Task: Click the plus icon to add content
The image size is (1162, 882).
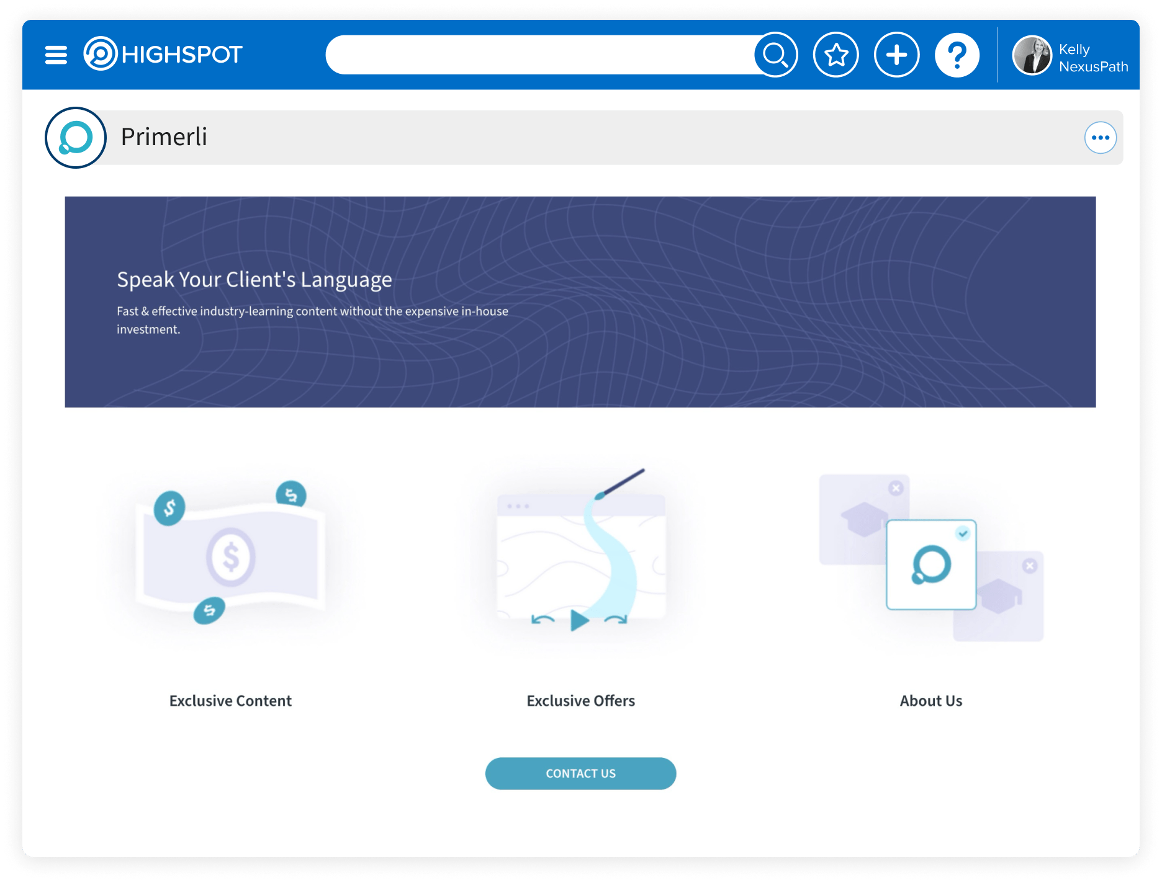Action: click(896, 55)
